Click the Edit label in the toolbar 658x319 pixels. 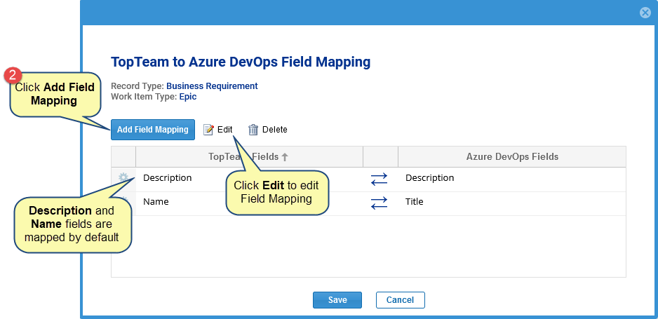click(x=225, y=130)
